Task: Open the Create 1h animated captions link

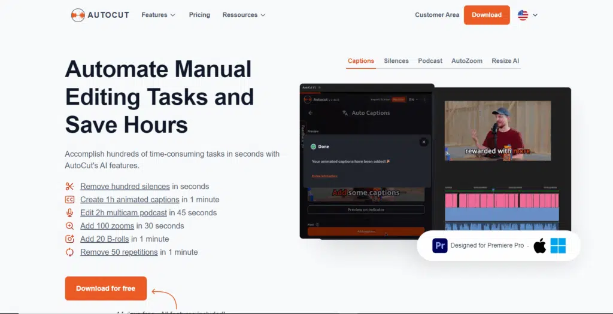Action: [x=130, y=200]
